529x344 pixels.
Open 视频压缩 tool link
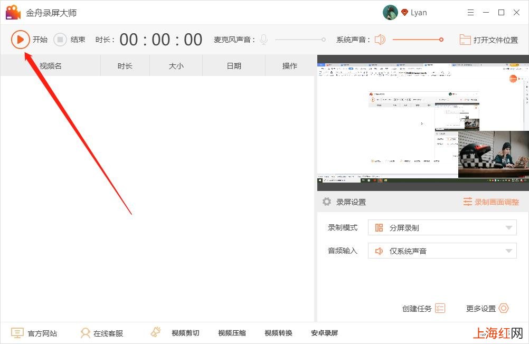tap(232, 333)
